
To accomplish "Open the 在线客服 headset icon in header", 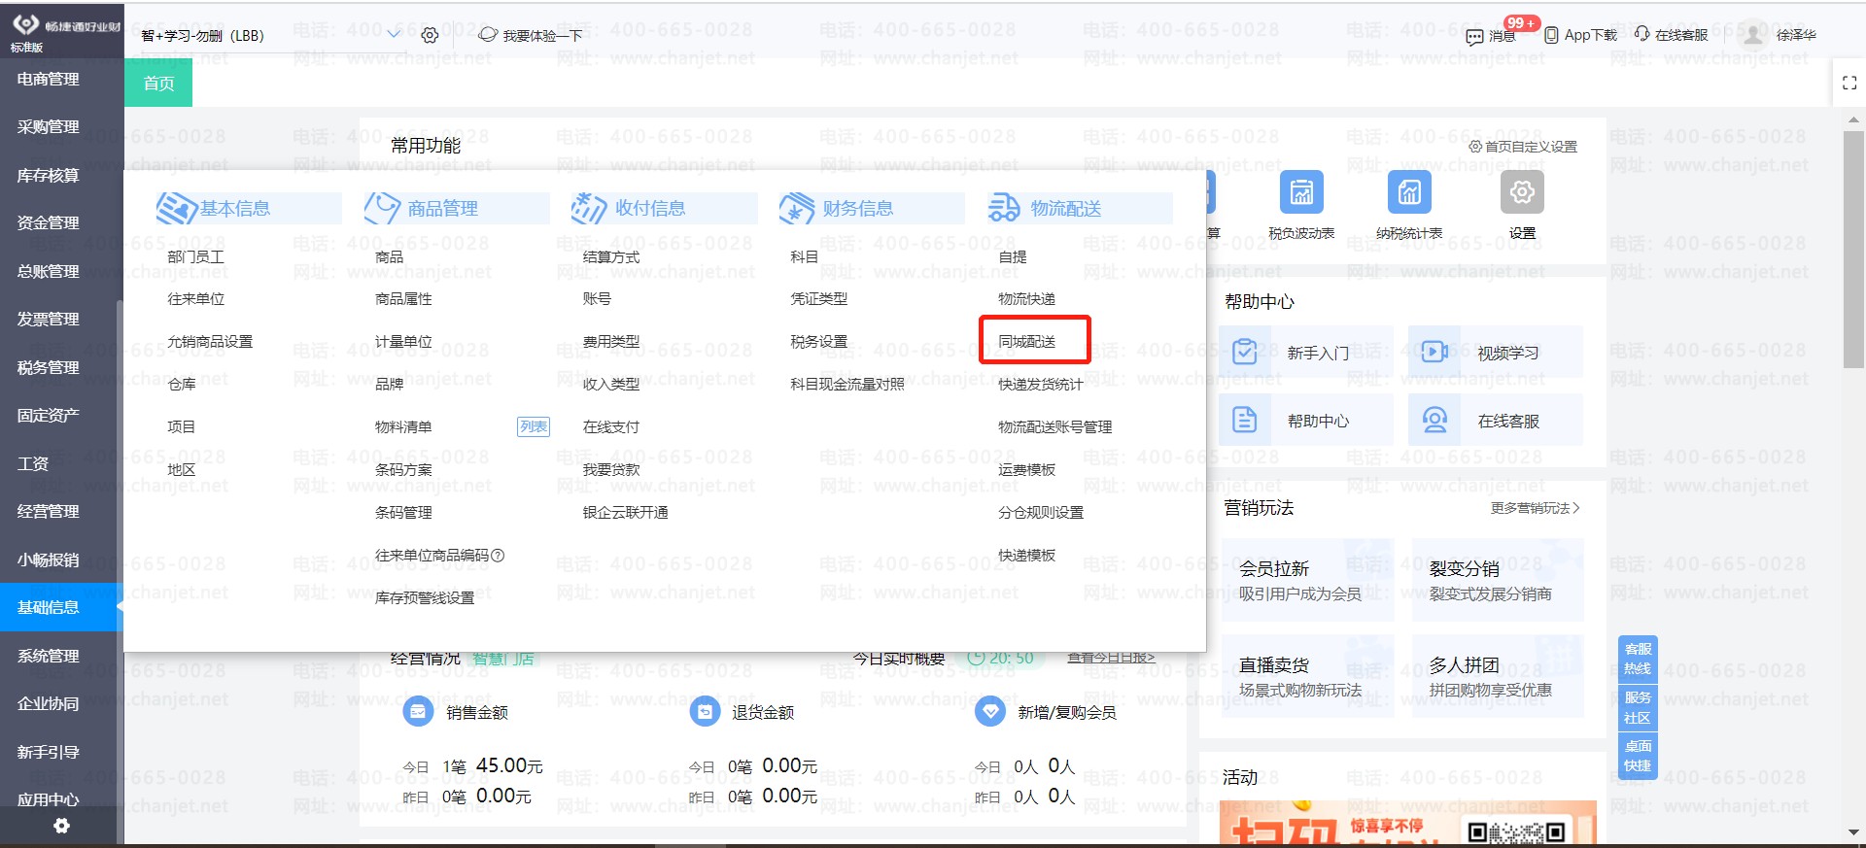I will (1642, 34).
